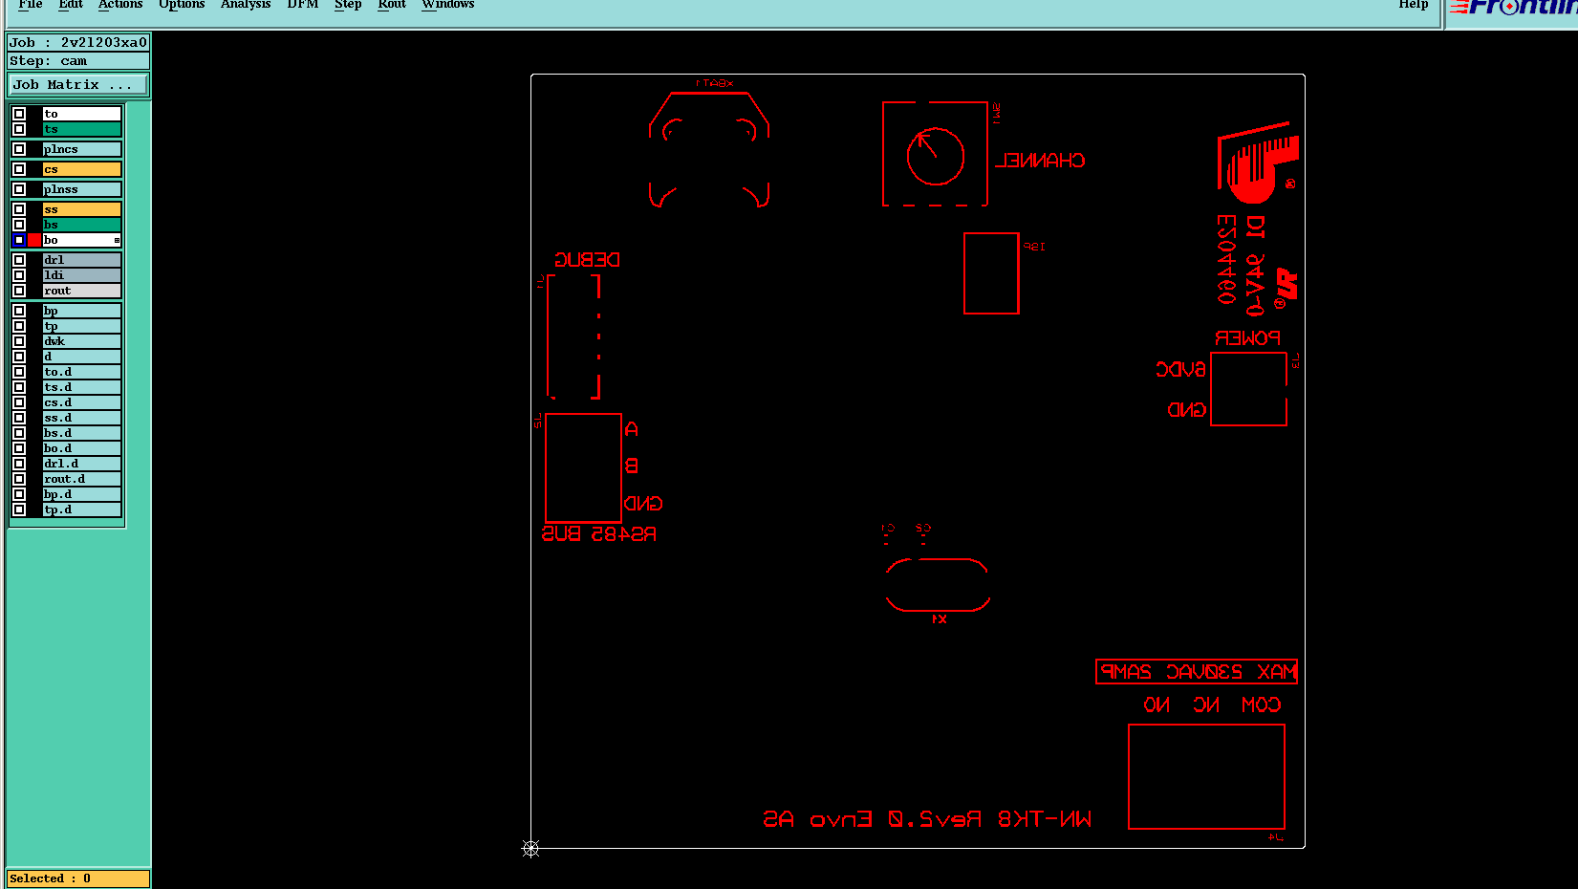The image size is (1578, 889).
Task: Toggle checkbox for layer 'dwk'
Action: click(19, 341)
